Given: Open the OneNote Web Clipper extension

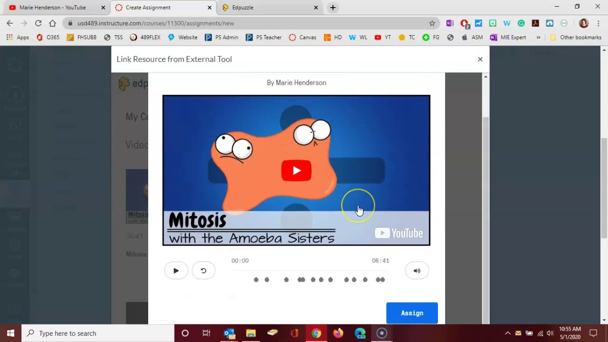Looking at the screenshot, I should (x=450, y=23).
